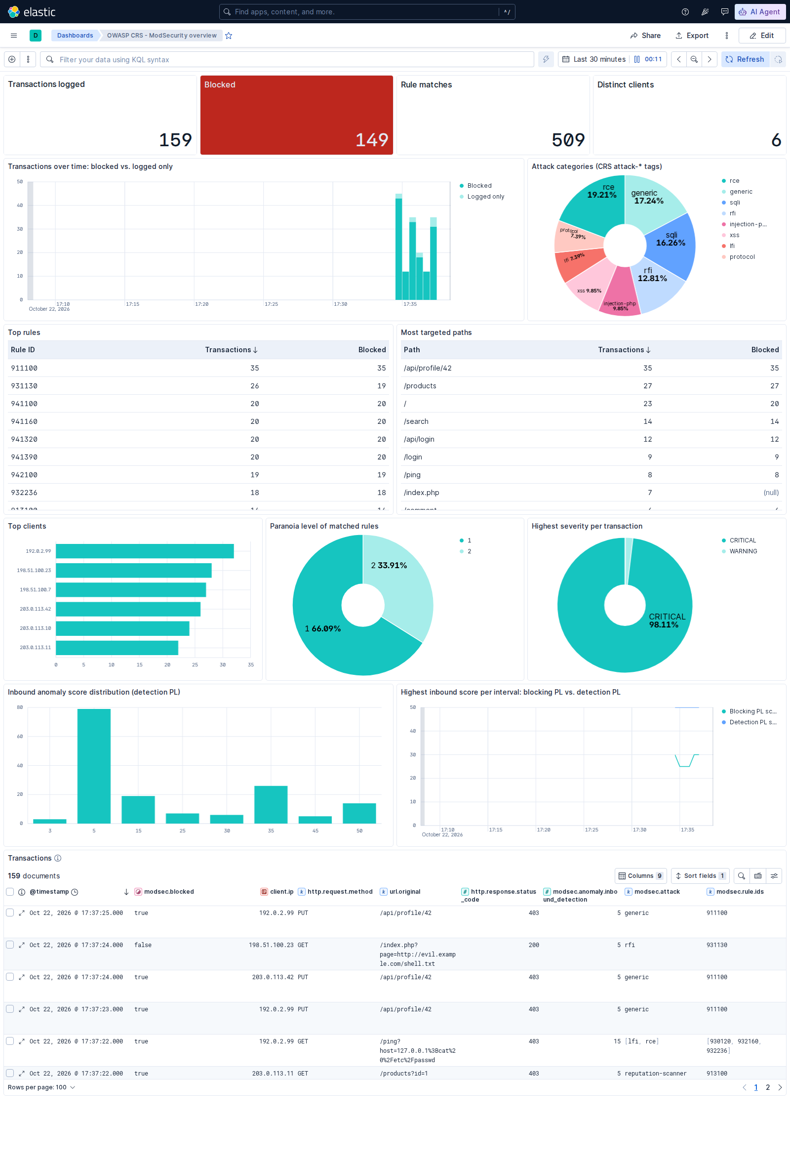Screen dimensions: 790x1161
Task: Sort Top rules by Transactions column
Action: point(231,350)
